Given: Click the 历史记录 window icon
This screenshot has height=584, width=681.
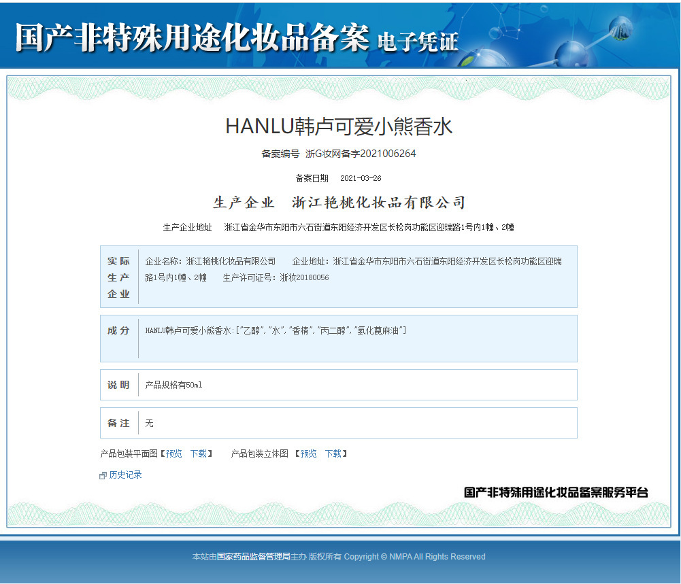Looking at the screenshot, I should pyautogui.click(x=101, y=475).
